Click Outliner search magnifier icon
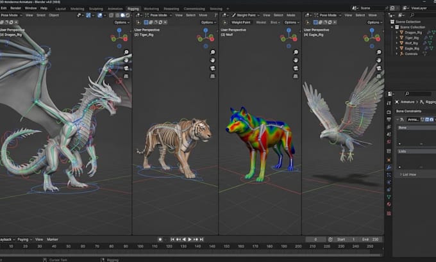436x262 pixels. (412, 15)
